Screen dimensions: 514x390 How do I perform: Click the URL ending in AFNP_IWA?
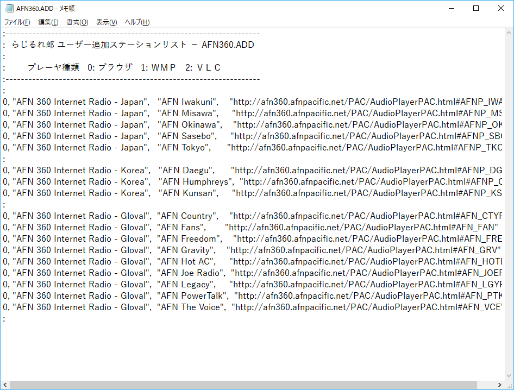tap(366, 102)
